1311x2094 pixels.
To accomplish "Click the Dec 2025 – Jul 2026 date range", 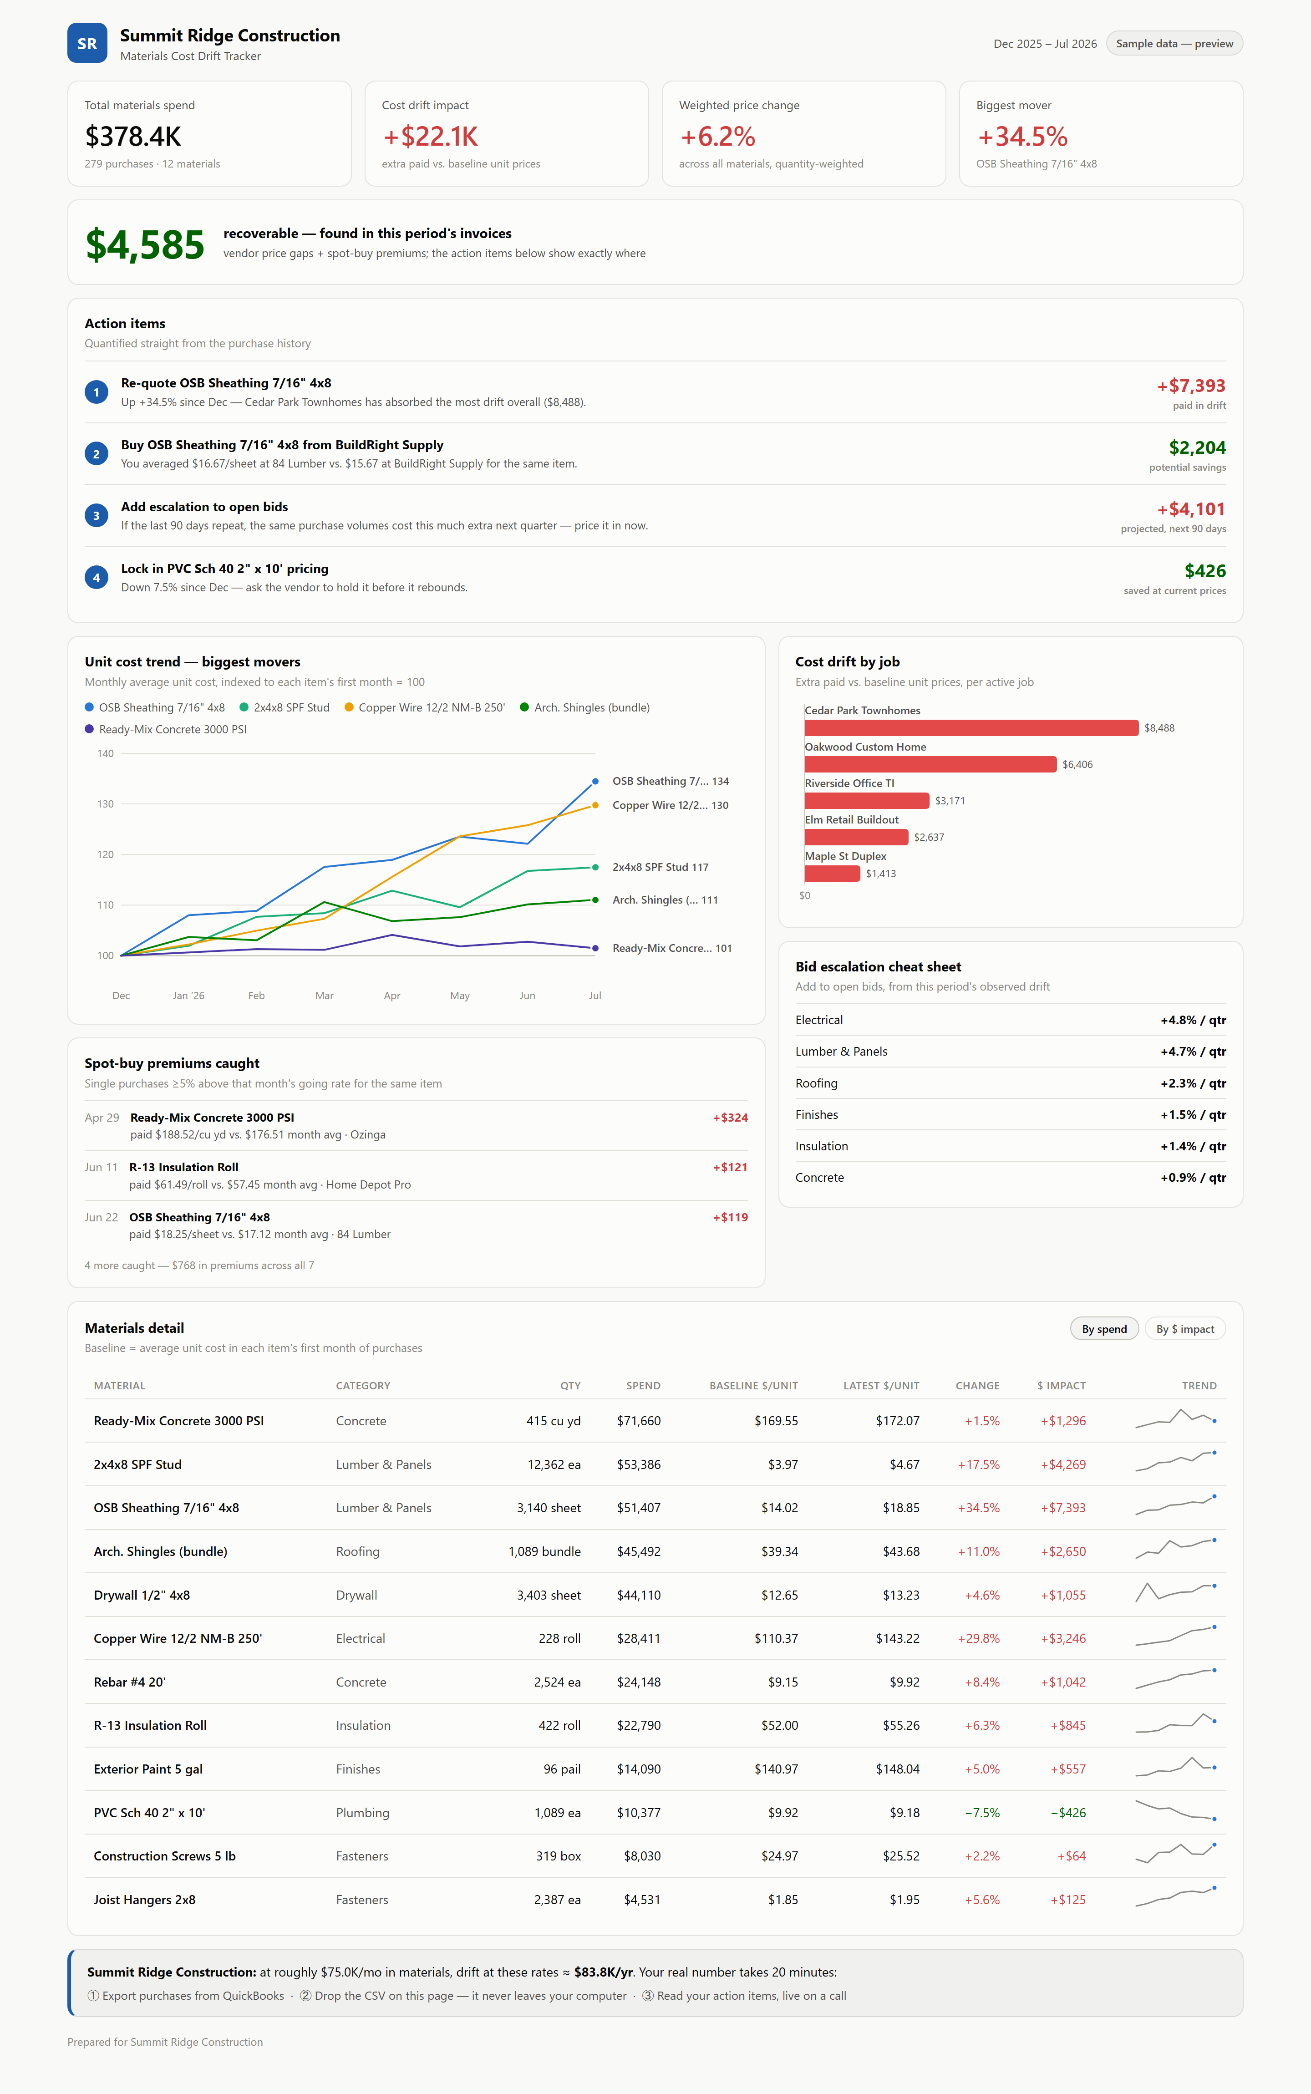I will pos(1045,43).
